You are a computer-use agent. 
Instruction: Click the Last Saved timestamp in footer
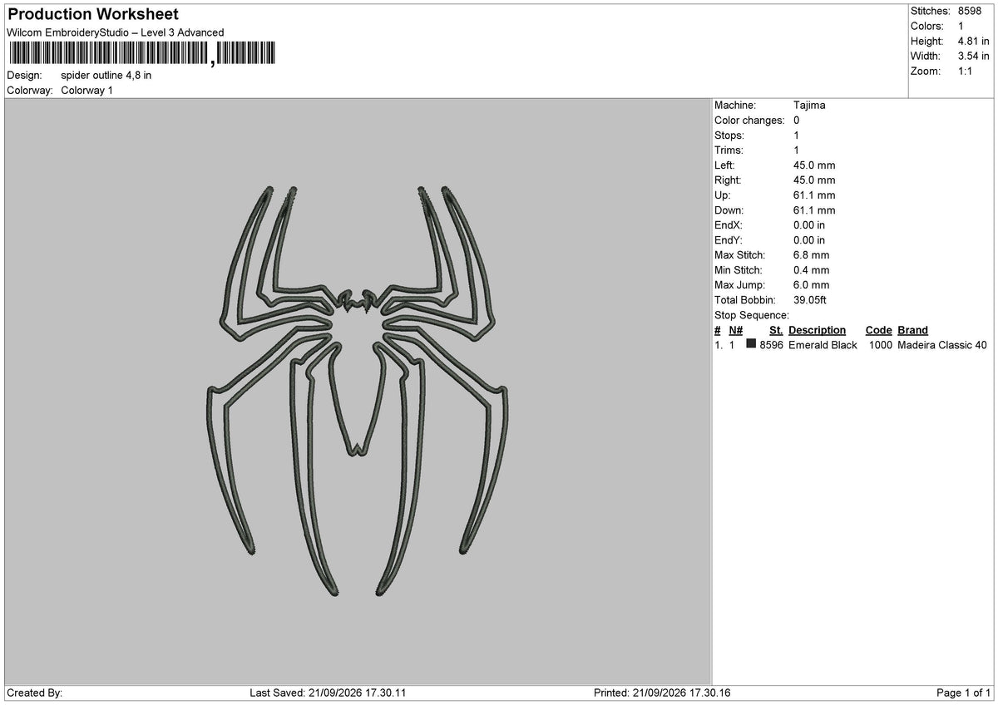tap(328, 693)
